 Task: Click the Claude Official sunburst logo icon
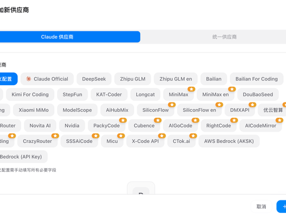tap(28, 79)
